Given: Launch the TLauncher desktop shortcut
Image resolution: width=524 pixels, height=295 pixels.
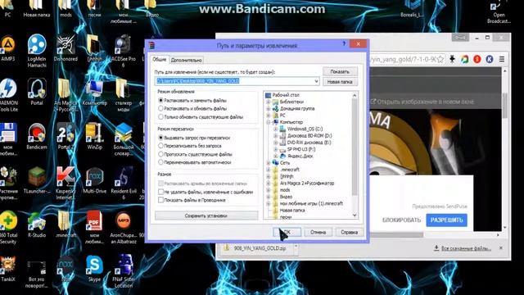Looking at the screenshot, I should [37, 180].
